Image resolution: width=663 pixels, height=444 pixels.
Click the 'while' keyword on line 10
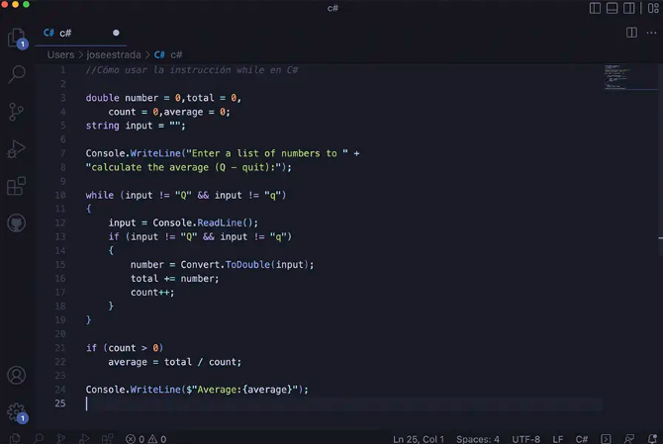pos(99,195)
